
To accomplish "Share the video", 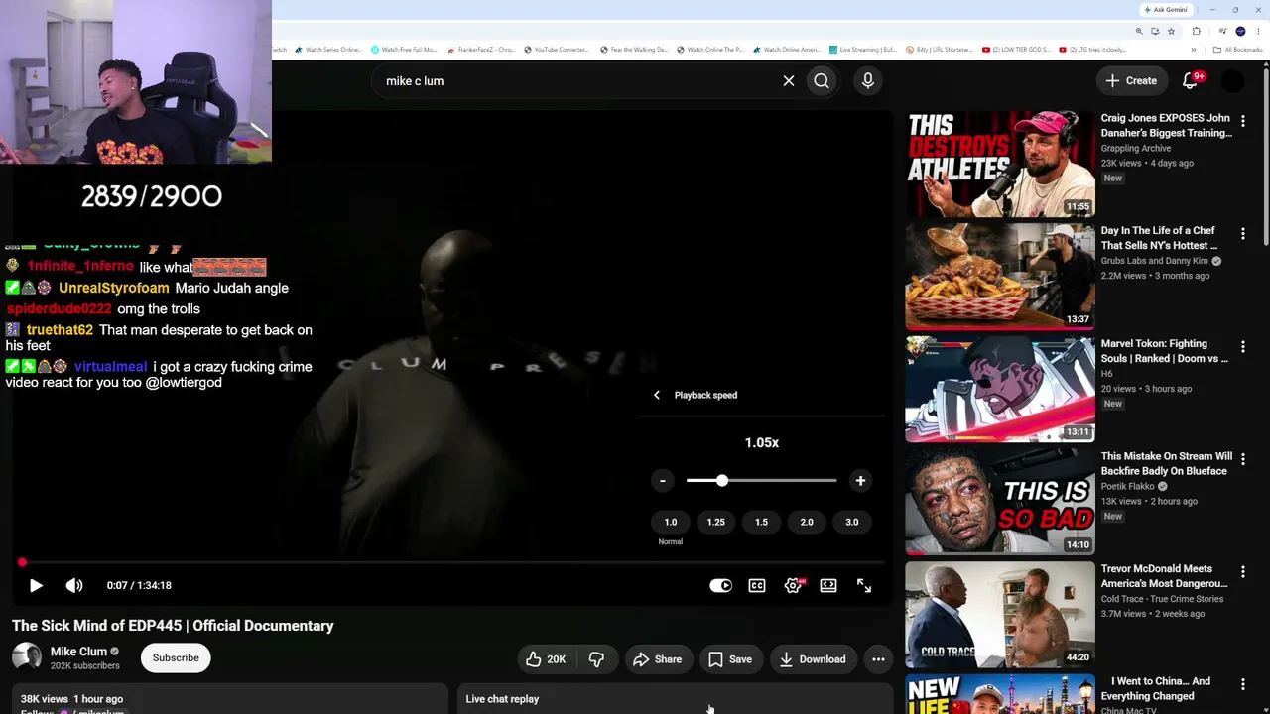I will click(x=658, y=659).
